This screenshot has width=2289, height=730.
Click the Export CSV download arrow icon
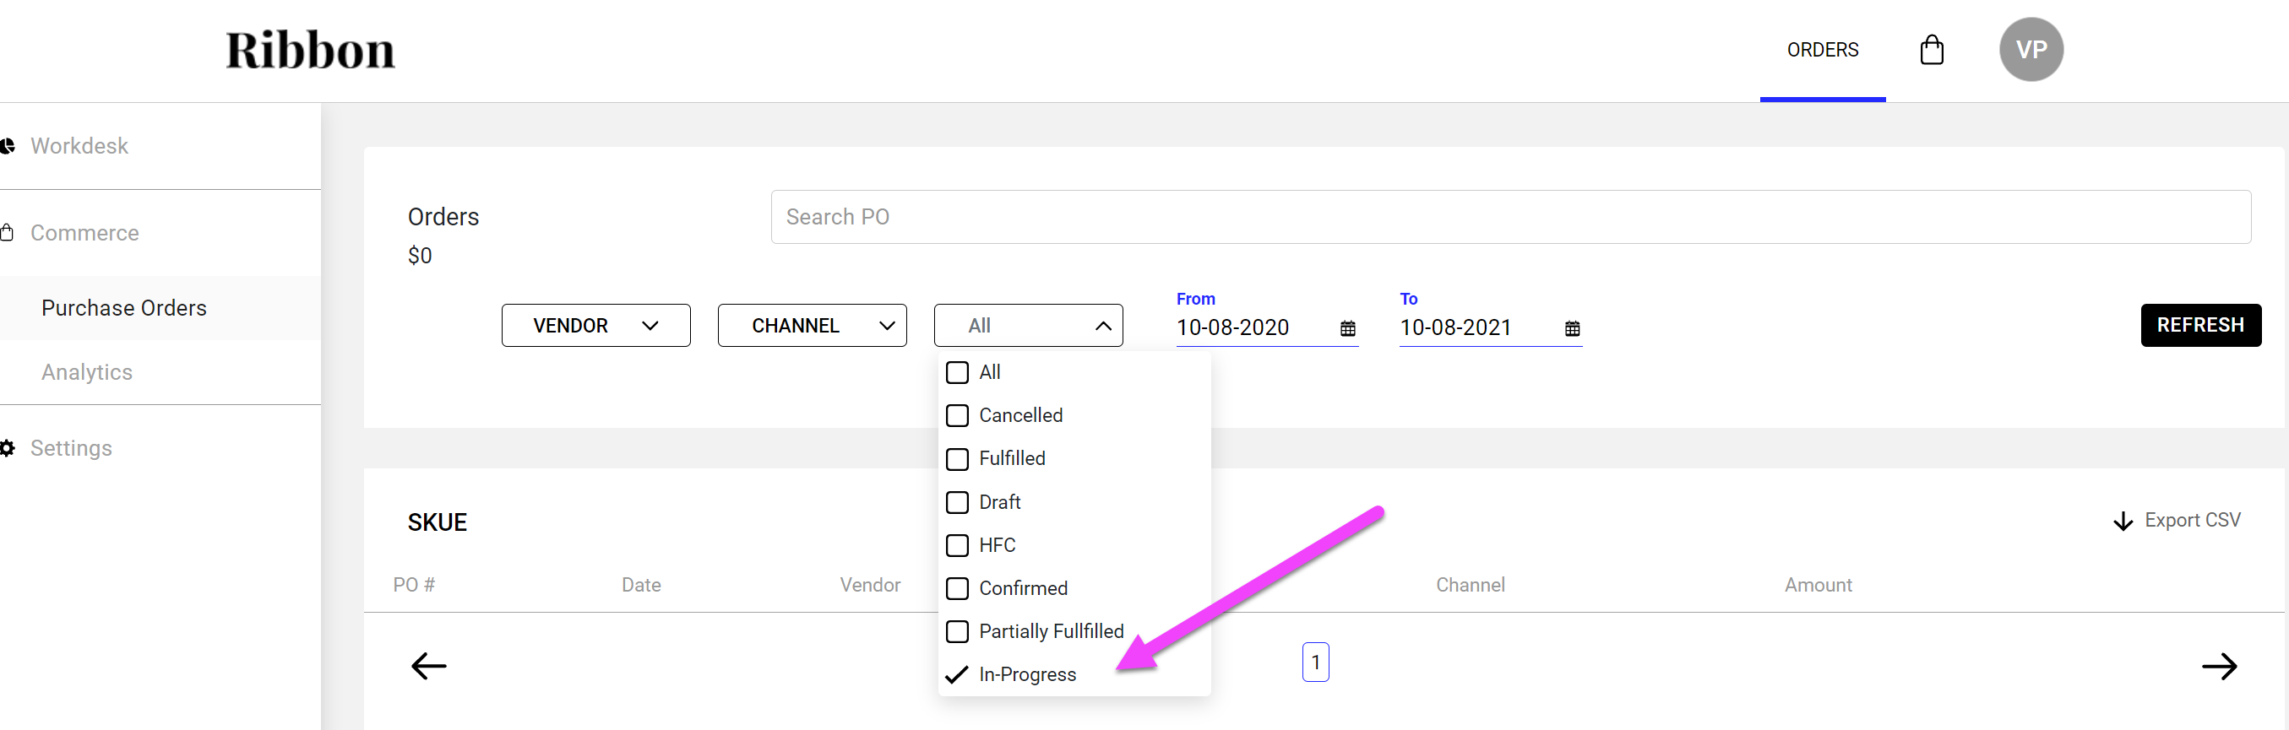pyautogui.click(x=2122, y=522)
